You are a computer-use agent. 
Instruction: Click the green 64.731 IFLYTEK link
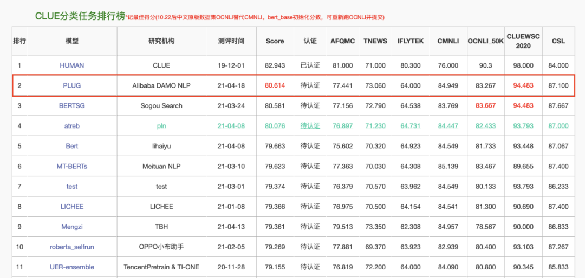coord(411,126)
